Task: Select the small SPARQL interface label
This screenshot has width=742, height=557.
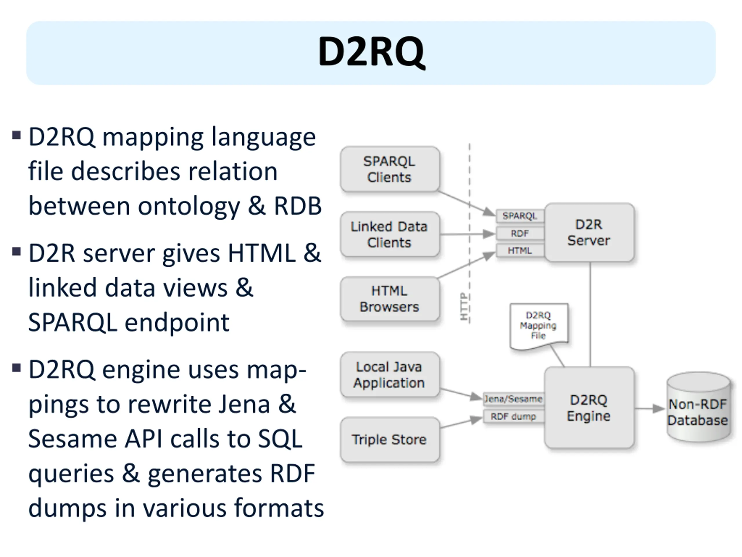Action: coord(520,216)
